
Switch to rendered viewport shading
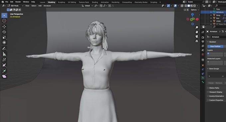194,6
